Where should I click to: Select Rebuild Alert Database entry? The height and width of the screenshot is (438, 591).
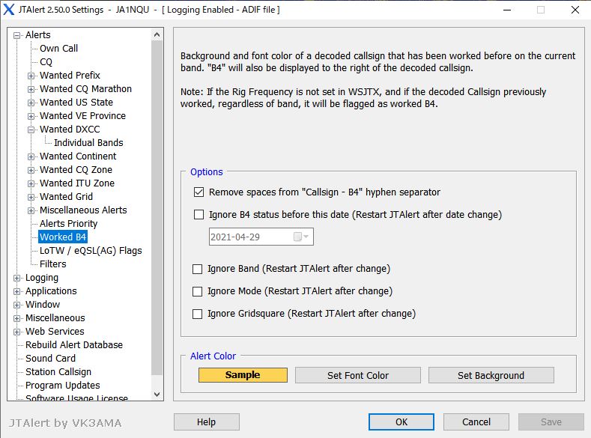click(x=73, y=345)
